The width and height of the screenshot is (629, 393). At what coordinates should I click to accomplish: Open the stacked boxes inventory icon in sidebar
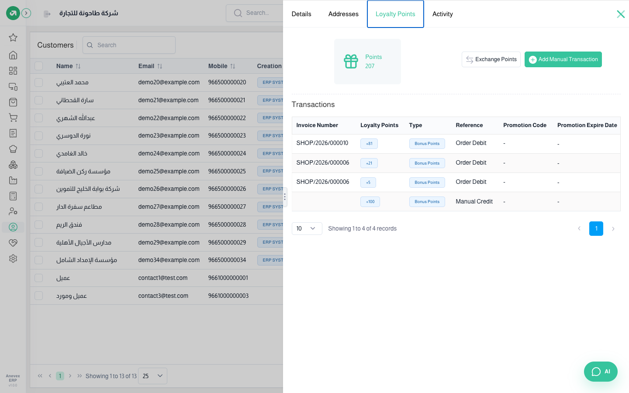[x=13, y=165]
